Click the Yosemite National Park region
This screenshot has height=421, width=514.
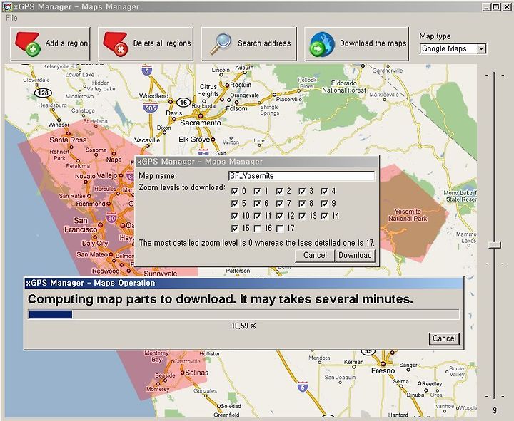(408, 215)
